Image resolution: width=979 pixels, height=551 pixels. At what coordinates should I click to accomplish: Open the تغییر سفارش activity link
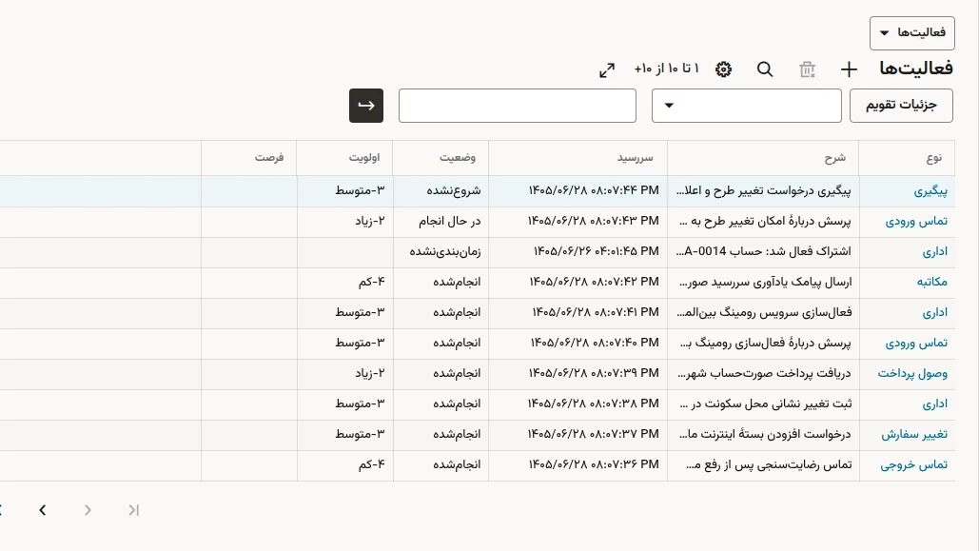[x=914, y=434]
